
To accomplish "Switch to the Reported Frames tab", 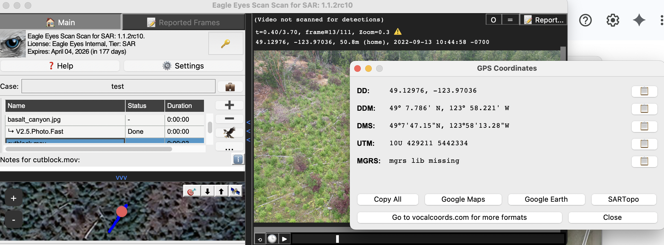I will [x=183, y=22].
